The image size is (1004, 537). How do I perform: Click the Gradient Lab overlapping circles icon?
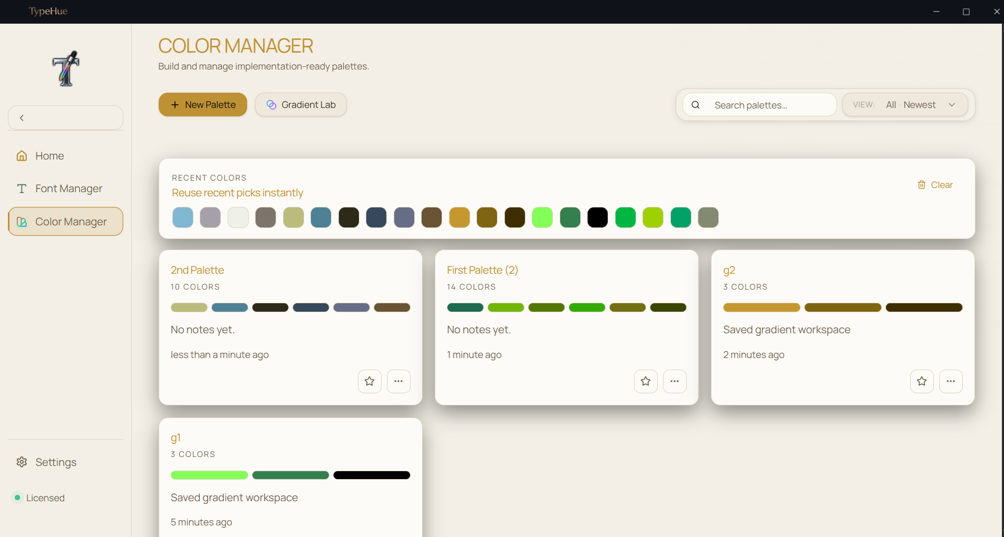(x=271, y=105)
